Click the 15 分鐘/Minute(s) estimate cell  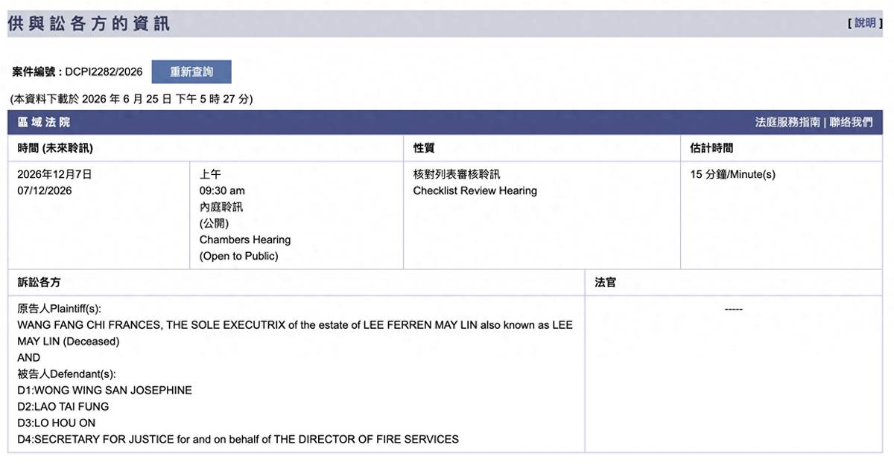[x=733, y=174]
